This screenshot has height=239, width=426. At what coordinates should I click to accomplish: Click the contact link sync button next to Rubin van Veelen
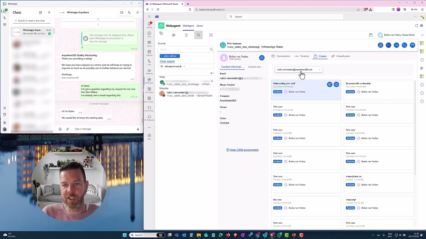262,58
